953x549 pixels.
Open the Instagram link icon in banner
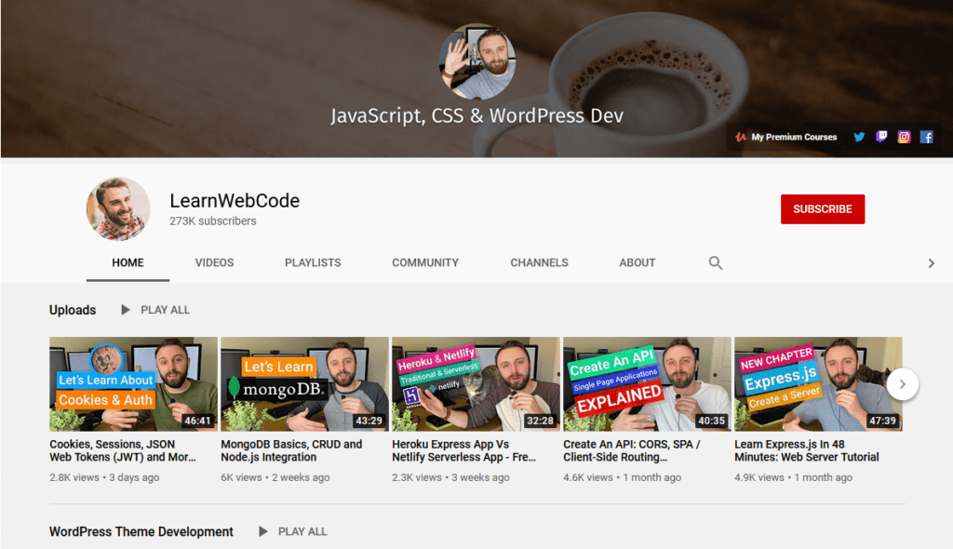[904, 137]
